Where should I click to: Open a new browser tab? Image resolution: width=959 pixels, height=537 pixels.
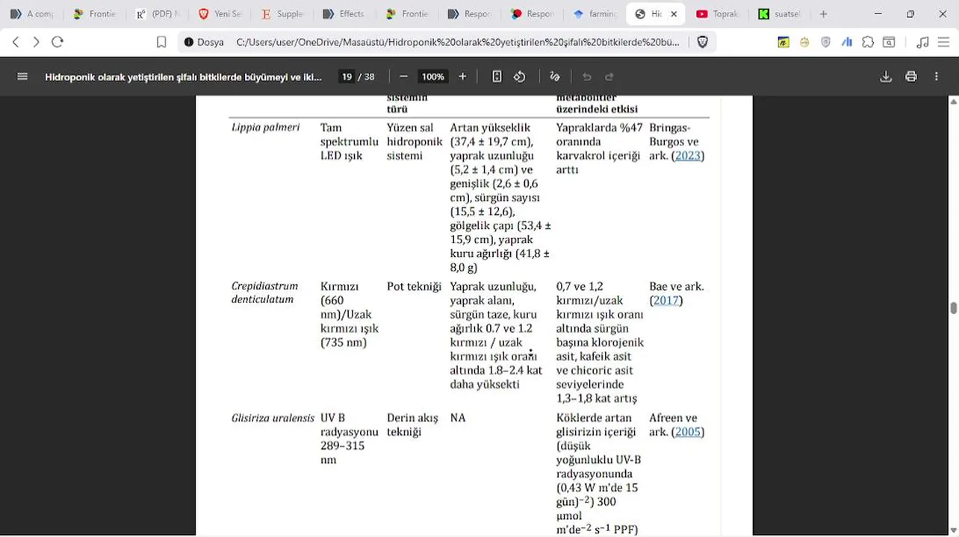coord(823,13)
